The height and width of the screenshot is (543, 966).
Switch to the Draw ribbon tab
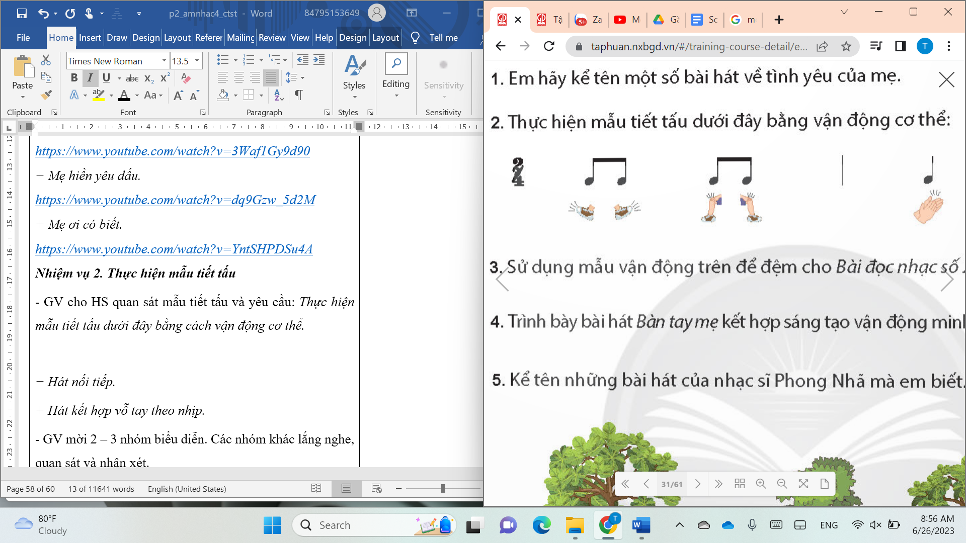tap(117, 38)
